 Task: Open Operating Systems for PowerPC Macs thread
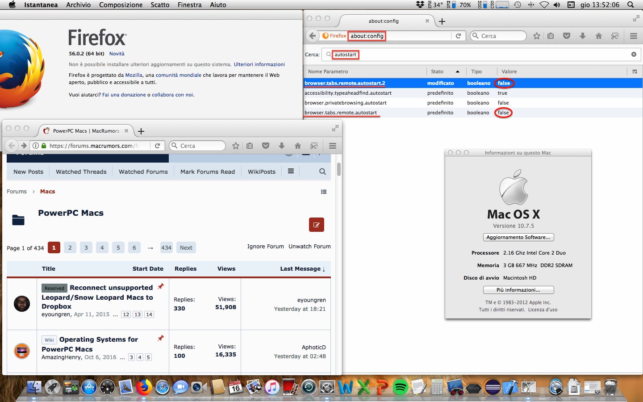90,344
